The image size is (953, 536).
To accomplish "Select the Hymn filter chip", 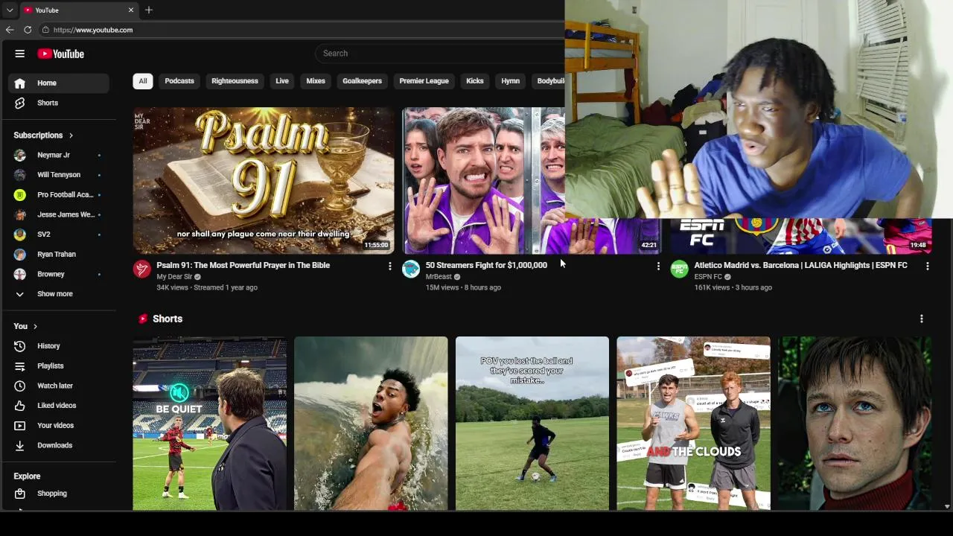I will click(511, 81).
